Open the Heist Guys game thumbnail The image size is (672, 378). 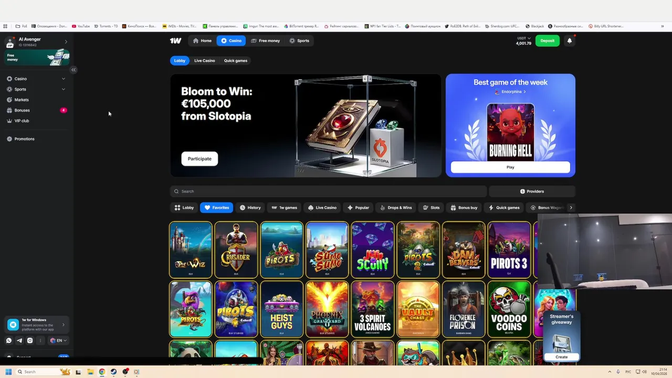click(282, 309)
